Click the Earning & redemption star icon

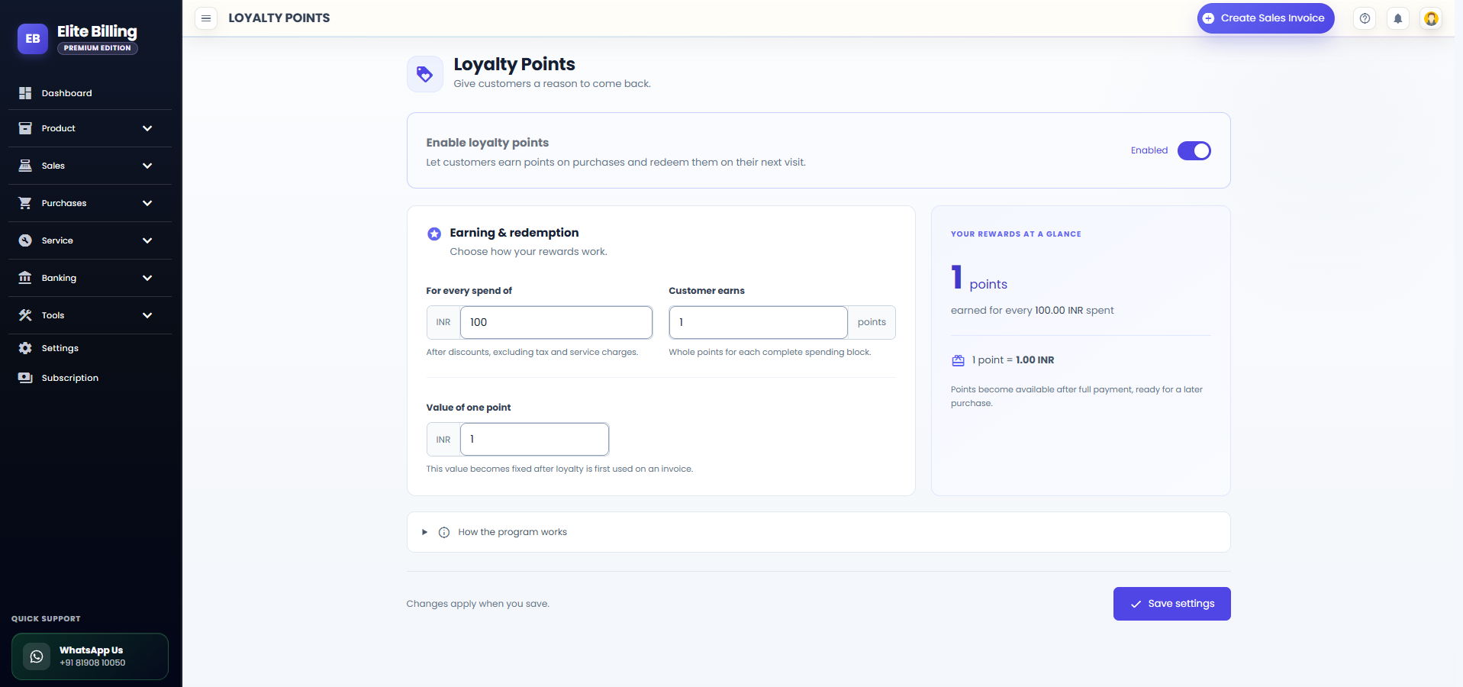(434, 234)
